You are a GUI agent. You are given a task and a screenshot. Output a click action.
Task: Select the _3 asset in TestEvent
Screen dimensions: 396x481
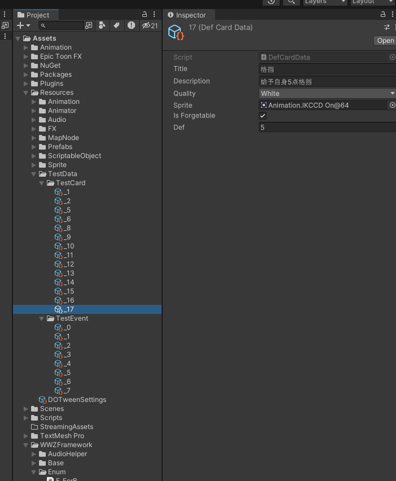pyautogui.click(x=63, y=355)
